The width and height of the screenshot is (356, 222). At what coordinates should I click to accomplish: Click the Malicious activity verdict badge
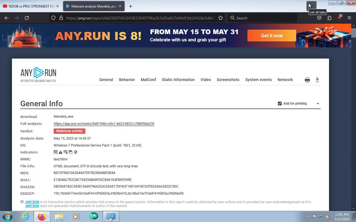pos(70,131)
